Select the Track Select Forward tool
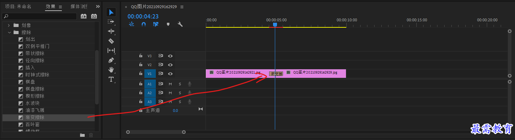The height and width of the screenshot is (140, 515). (111, 22)
